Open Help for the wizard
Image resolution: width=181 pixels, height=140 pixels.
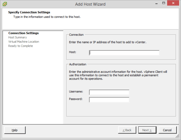pyautogui.click(x=15, y=130)
